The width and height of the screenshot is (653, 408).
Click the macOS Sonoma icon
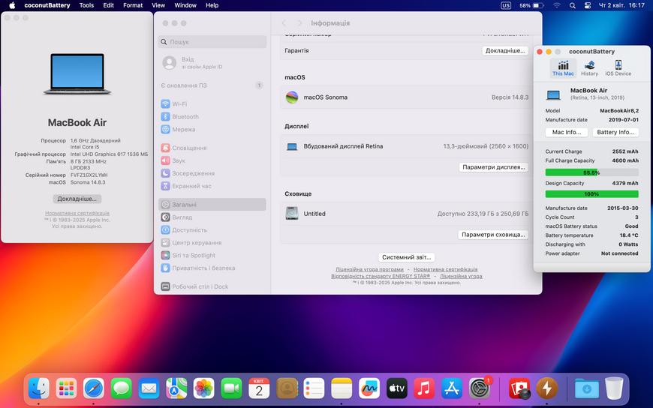(292, 97)
